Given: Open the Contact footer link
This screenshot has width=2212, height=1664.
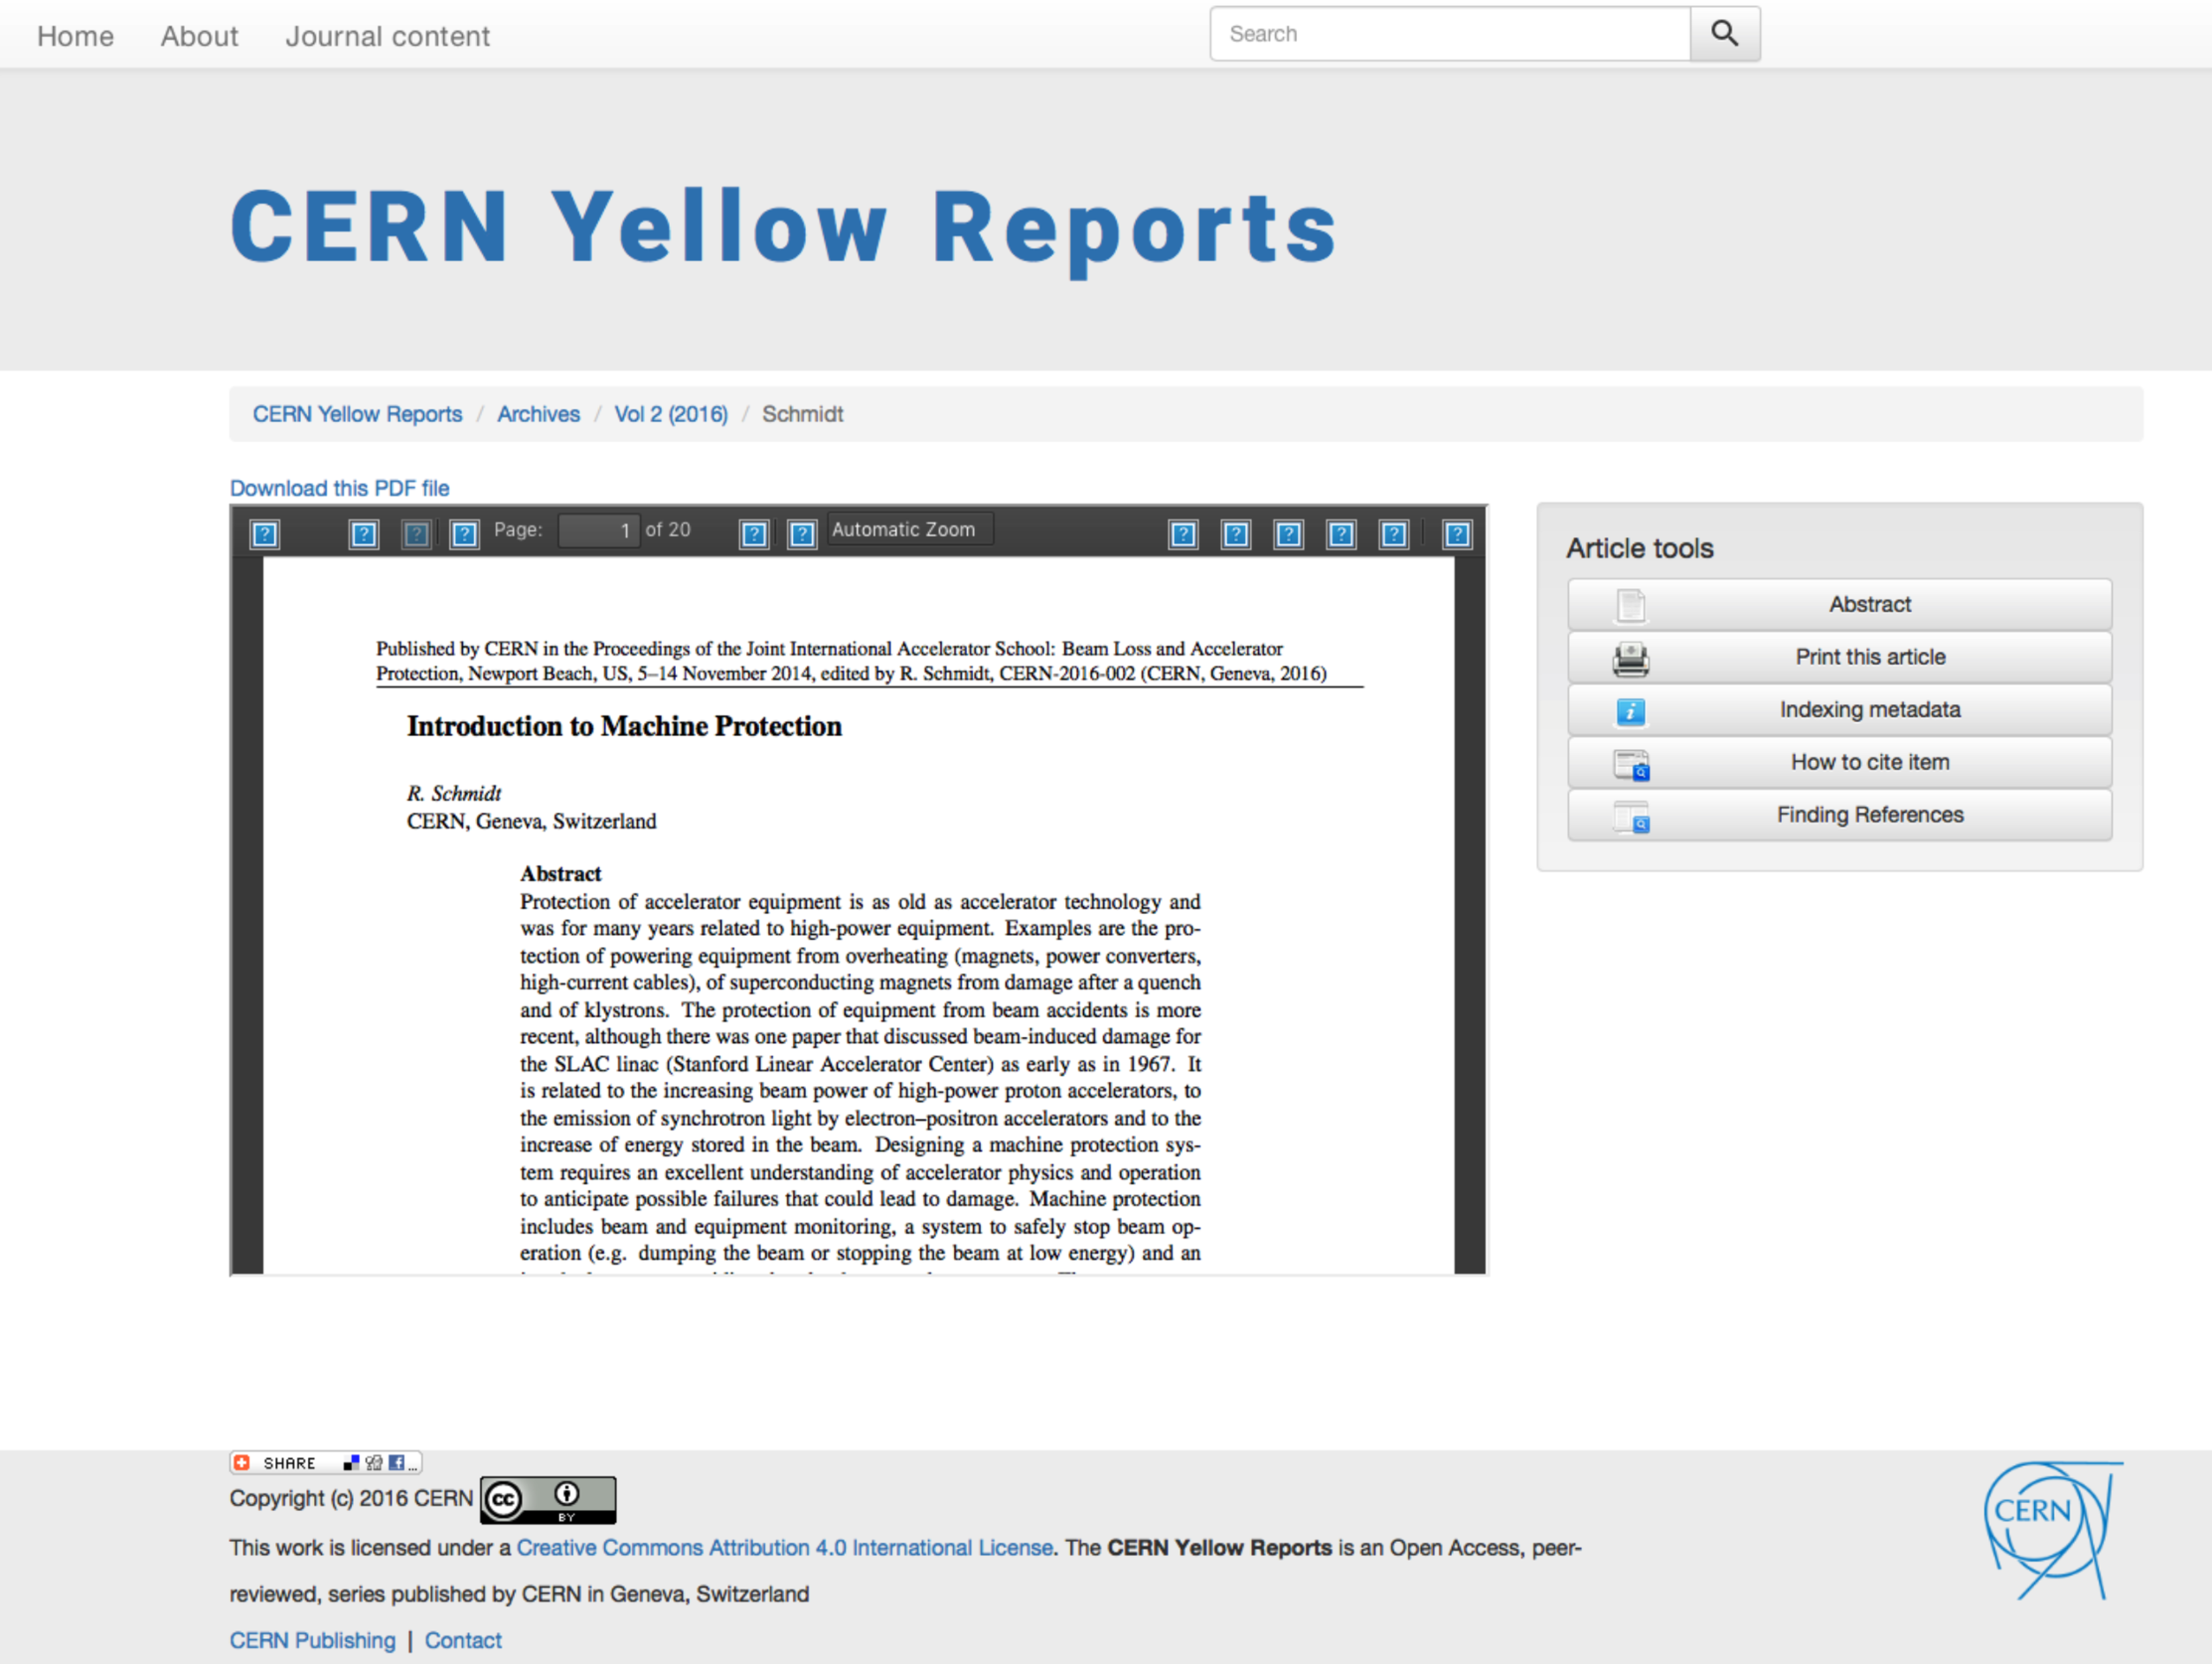Looking at the screenshot, I should (x=463, y=1640).
